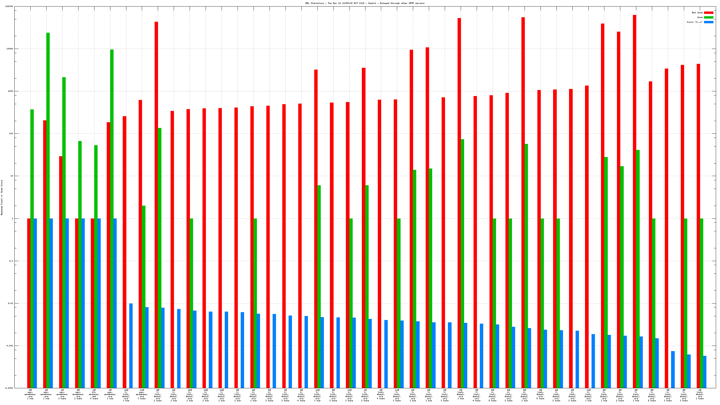Click the 0.0001 y-axis tick label
Screen dimensions: 720x405
pyautogui.click(x=9, y=388)
